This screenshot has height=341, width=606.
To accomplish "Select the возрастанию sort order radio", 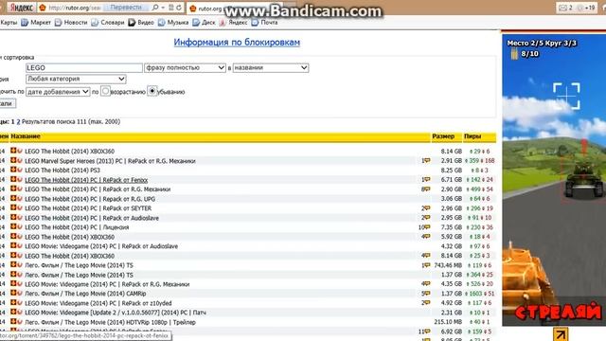I will (x=105, y=91).
